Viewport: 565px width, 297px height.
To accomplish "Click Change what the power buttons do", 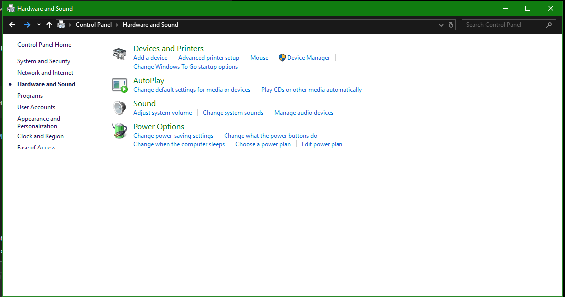I will [271, 136].
